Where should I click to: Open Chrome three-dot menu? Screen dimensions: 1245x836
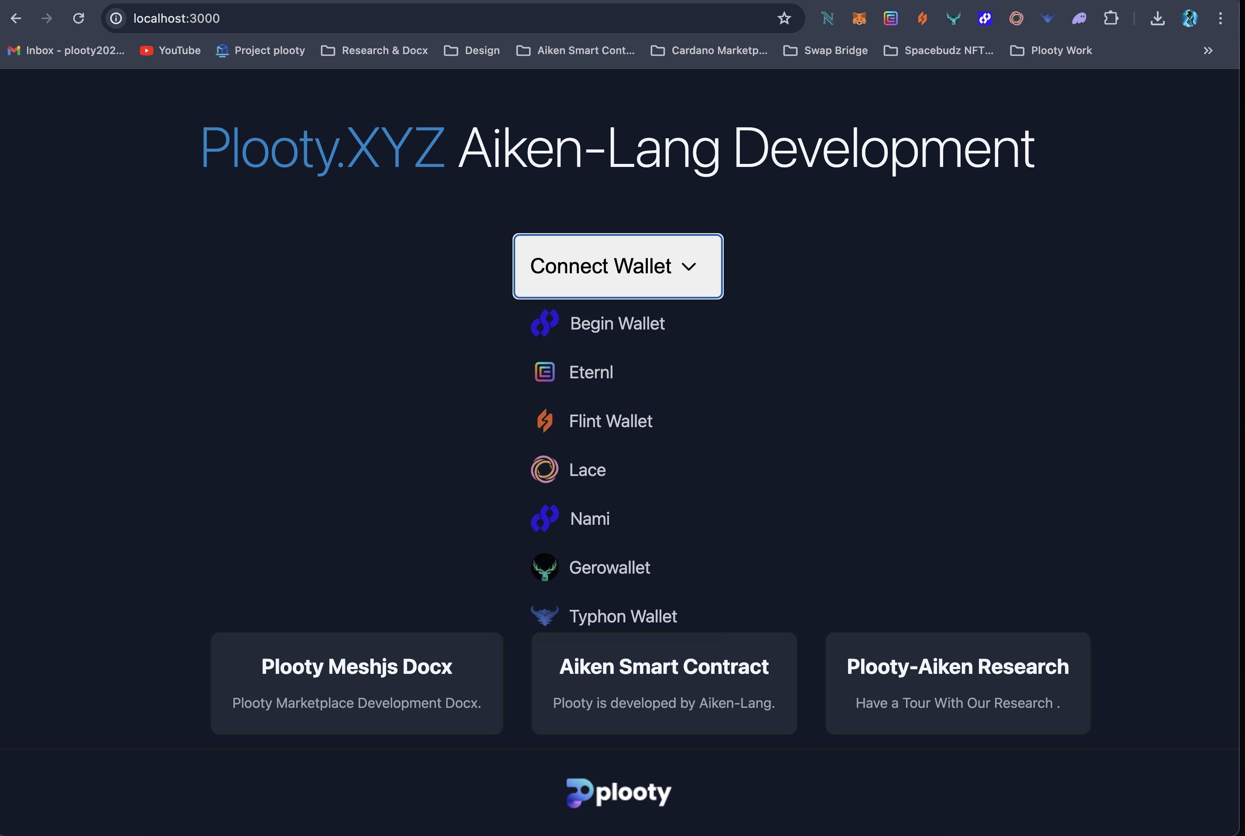point(1221,19)
